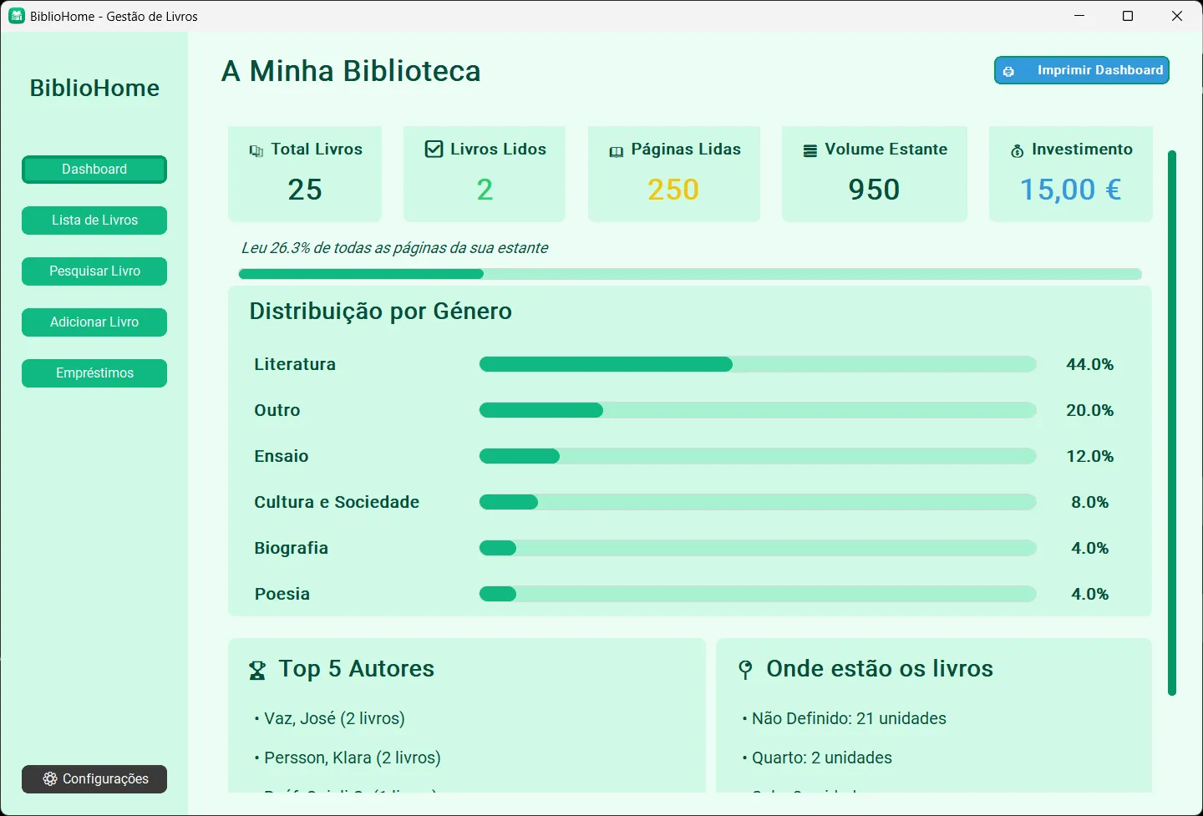Click the coin icon on Investimento card

pyautogui.click(x=1017, y=150)
